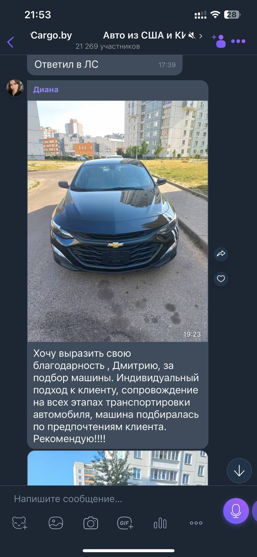Open the sticker picker icon
The height and width of the screenshot is (557, 257).
20,523
